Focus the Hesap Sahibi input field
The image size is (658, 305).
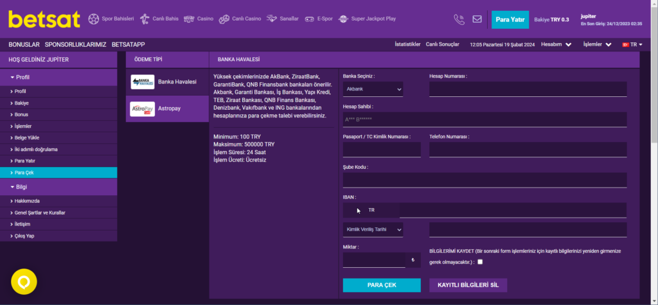(x=485, y=119)
